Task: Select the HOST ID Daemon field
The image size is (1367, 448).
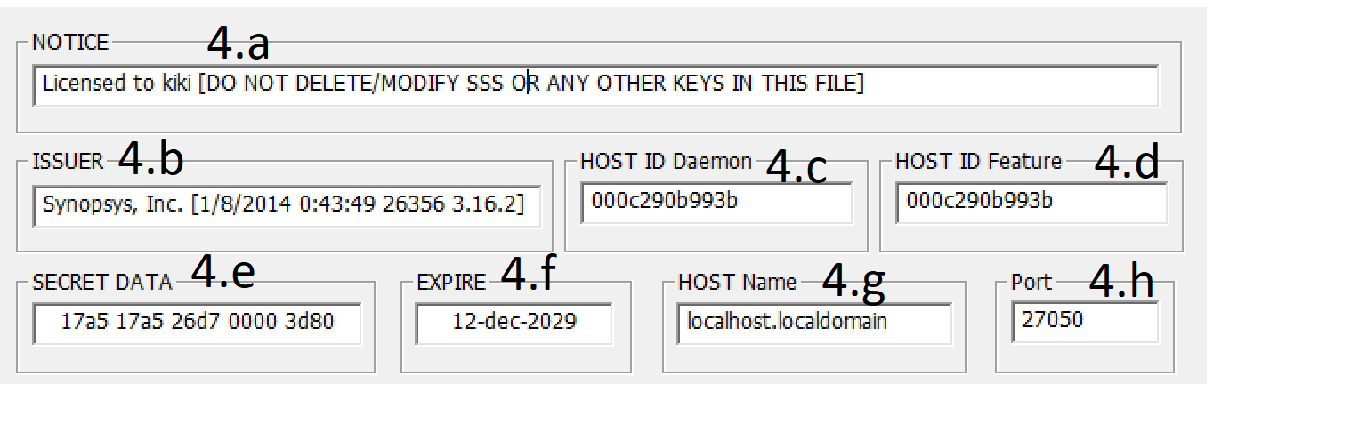Action: coord(716,203)
